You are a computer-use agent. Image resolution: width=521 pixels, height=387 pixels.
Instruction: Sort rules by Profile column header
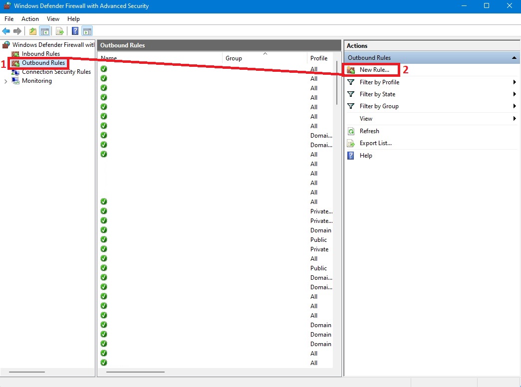point(319,58)
